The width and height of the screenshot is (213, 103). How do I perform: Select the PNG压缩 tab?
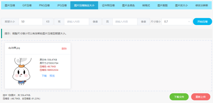pyautogui.click(x=44, y=5)
